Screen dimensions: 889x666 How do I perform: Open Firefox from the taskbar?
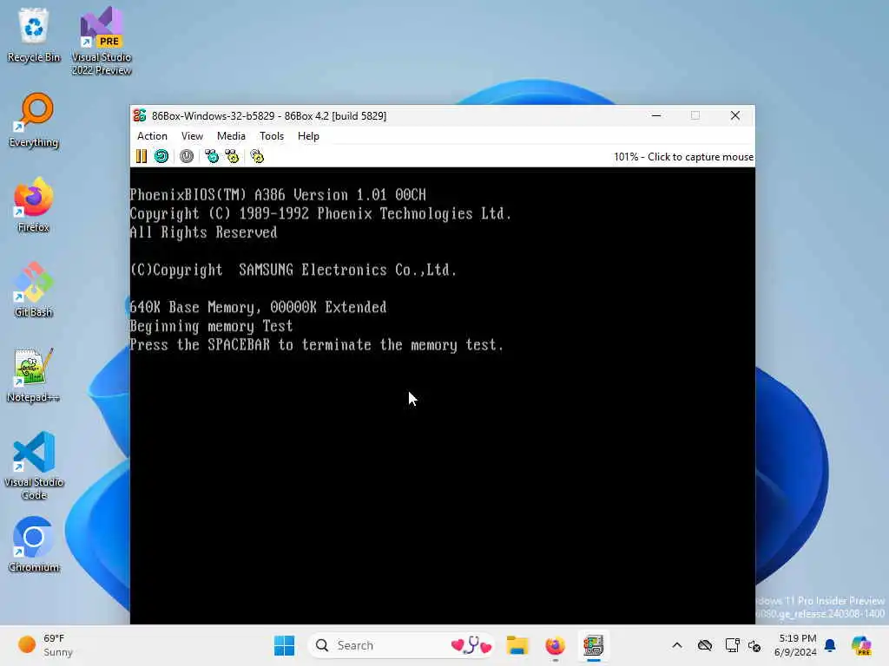click(555, 645)
